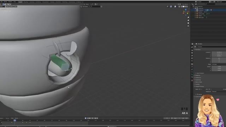Select solid viewport shading

(x=183, y=7)
